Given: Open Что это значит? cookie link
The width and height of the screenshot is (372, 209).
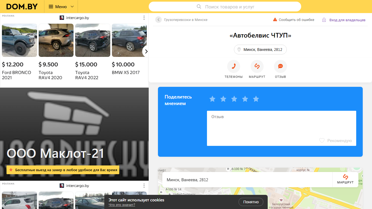Looking at the screenshot, I should pos(122,205).
